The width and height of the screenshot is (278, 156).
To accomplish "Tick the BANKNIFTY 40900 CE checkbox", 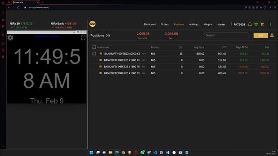I will coord(94,54).
